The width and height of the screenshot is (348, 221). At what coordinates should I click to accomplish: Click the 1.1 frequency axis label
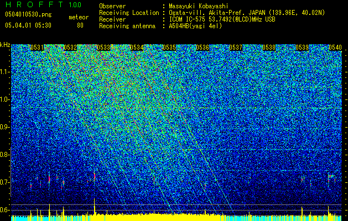[5, 72]
